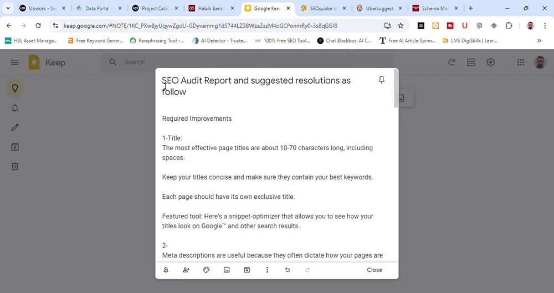Switch to the Ubersuggest tab
The width and height of the screenshot is (554, 293).
click(x=379, y=8)
